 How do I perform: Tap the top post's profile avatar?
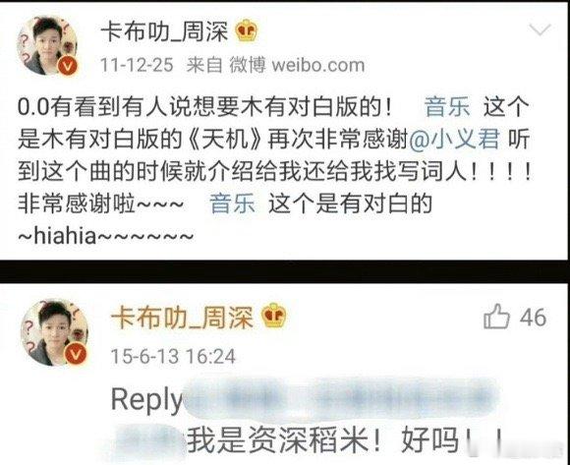(47, 46)
